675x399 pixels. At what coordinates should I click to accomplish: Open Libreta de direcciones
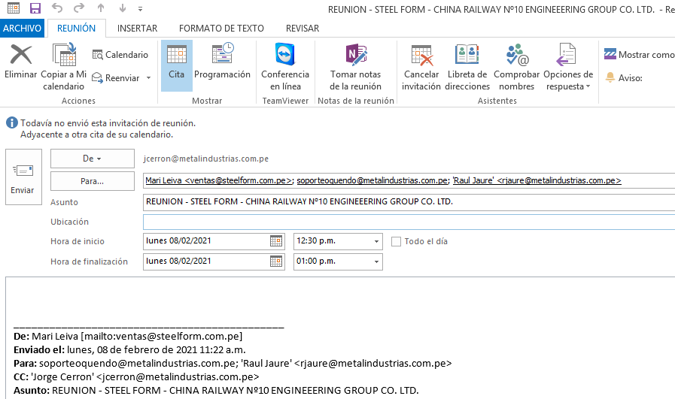pos(467,67)
